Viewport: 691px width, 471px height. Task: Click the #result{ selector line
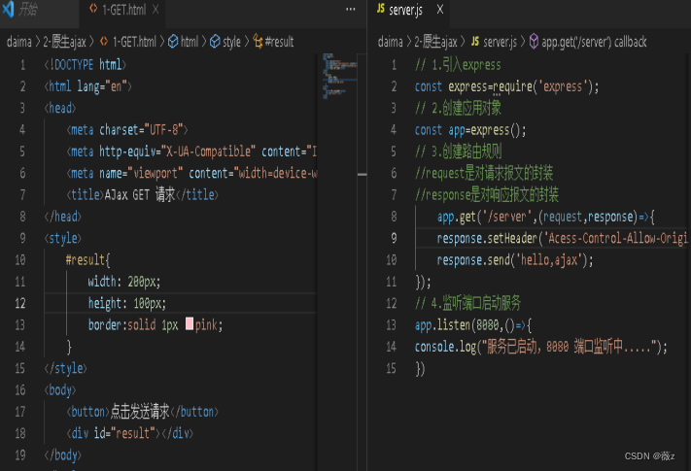click(x=87, y=259)
